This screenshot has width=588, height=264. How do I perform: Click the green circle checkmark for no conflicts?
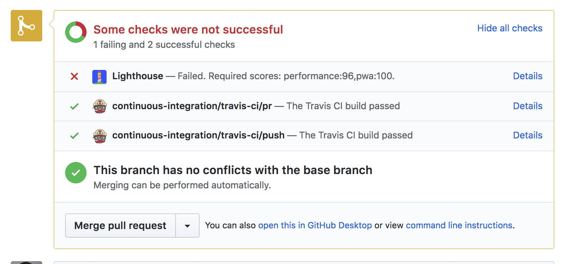(75, 173)
